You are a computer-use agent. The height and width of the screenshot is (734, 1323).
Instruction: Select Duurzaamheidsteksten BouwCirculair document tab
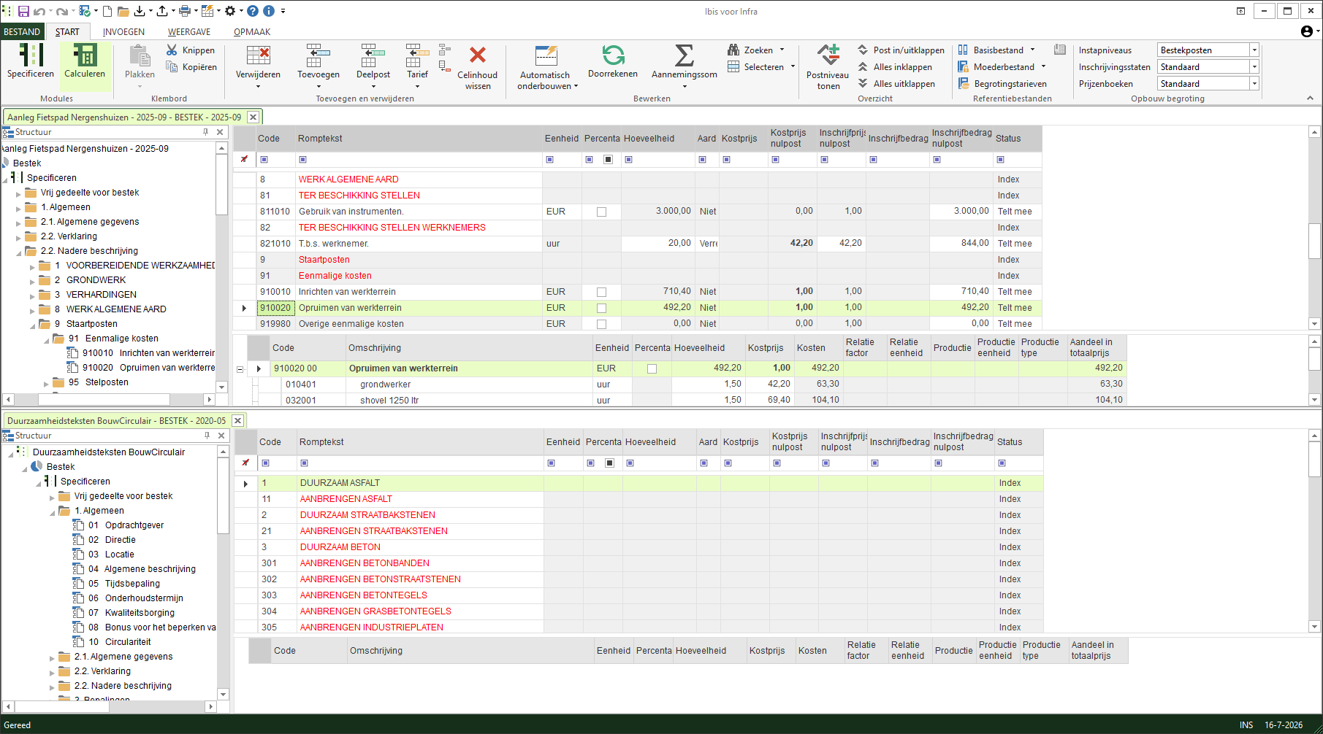117,420
